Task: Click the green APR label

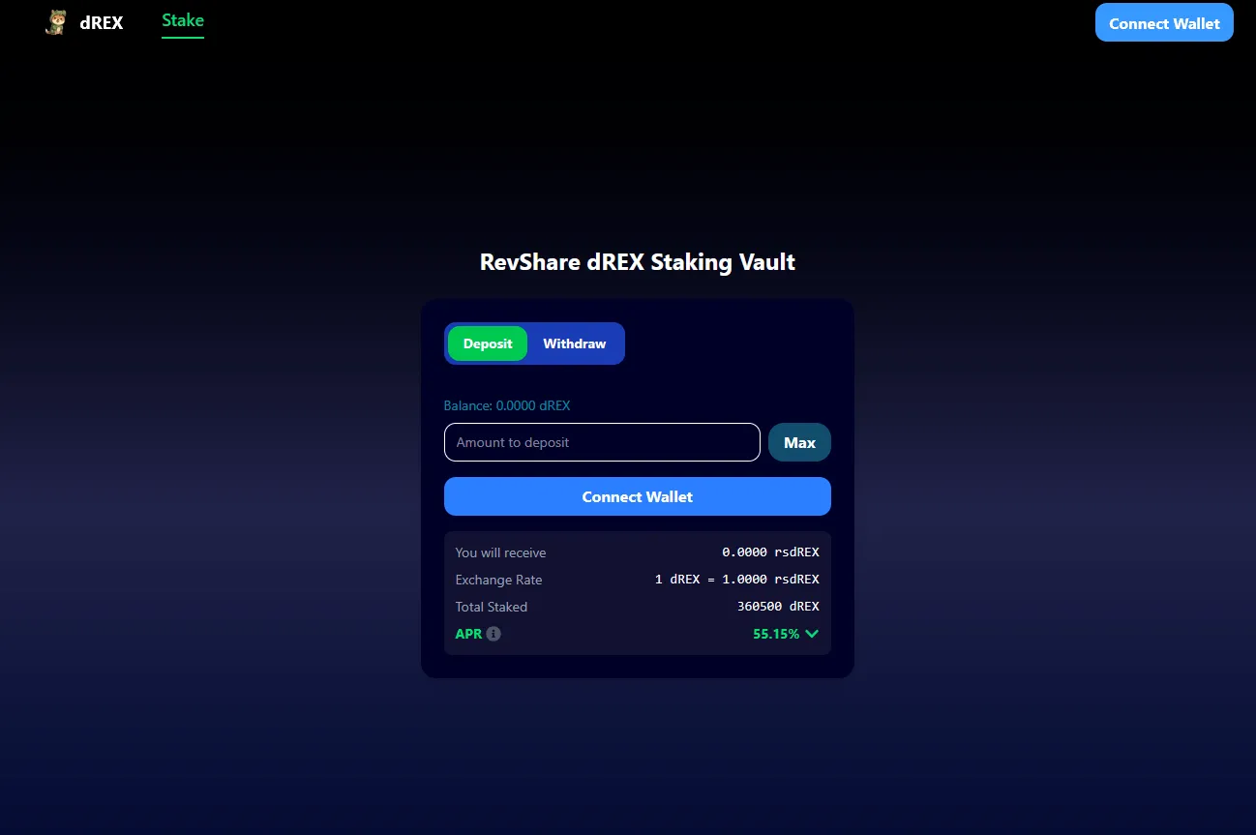Action: 468,634
